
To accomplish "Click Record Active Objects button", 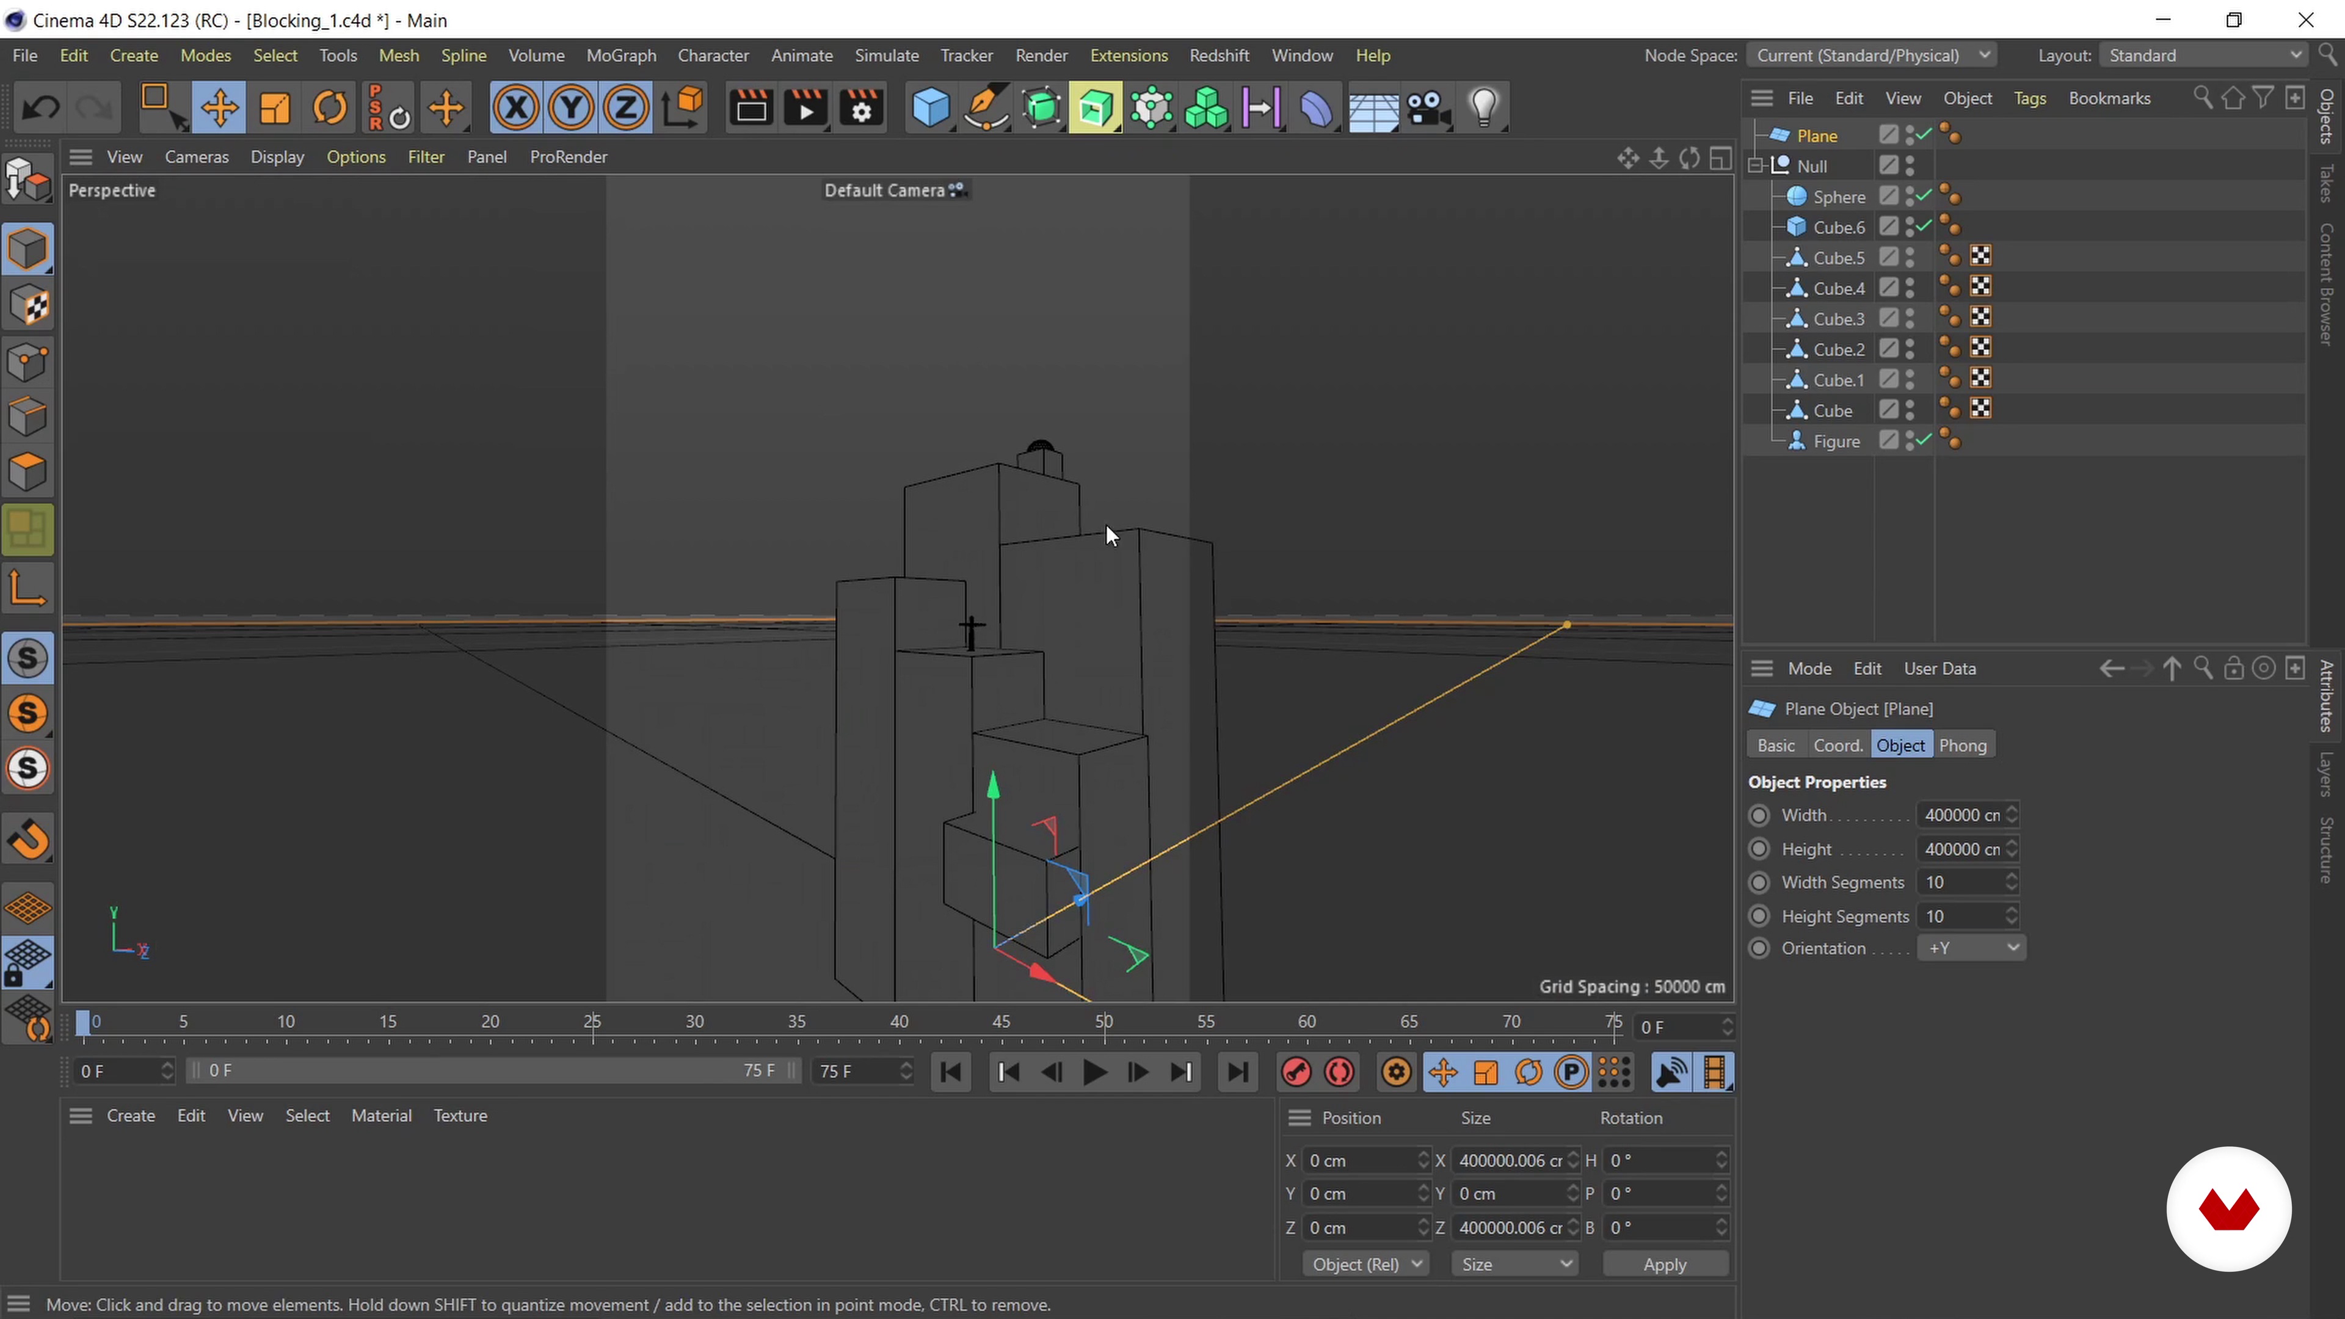I will pos(1296,1072).
